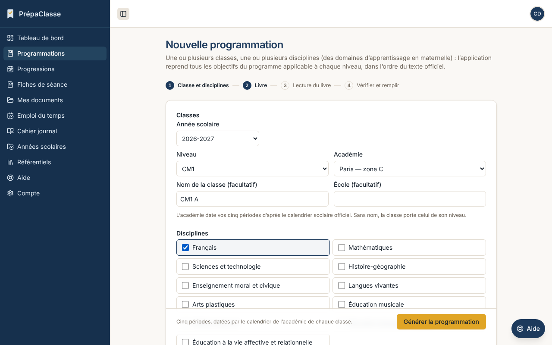Open the CD user avatar menu
Image resolution: width=552 pixels, height=345 pixels.
[x=537, y=14]
